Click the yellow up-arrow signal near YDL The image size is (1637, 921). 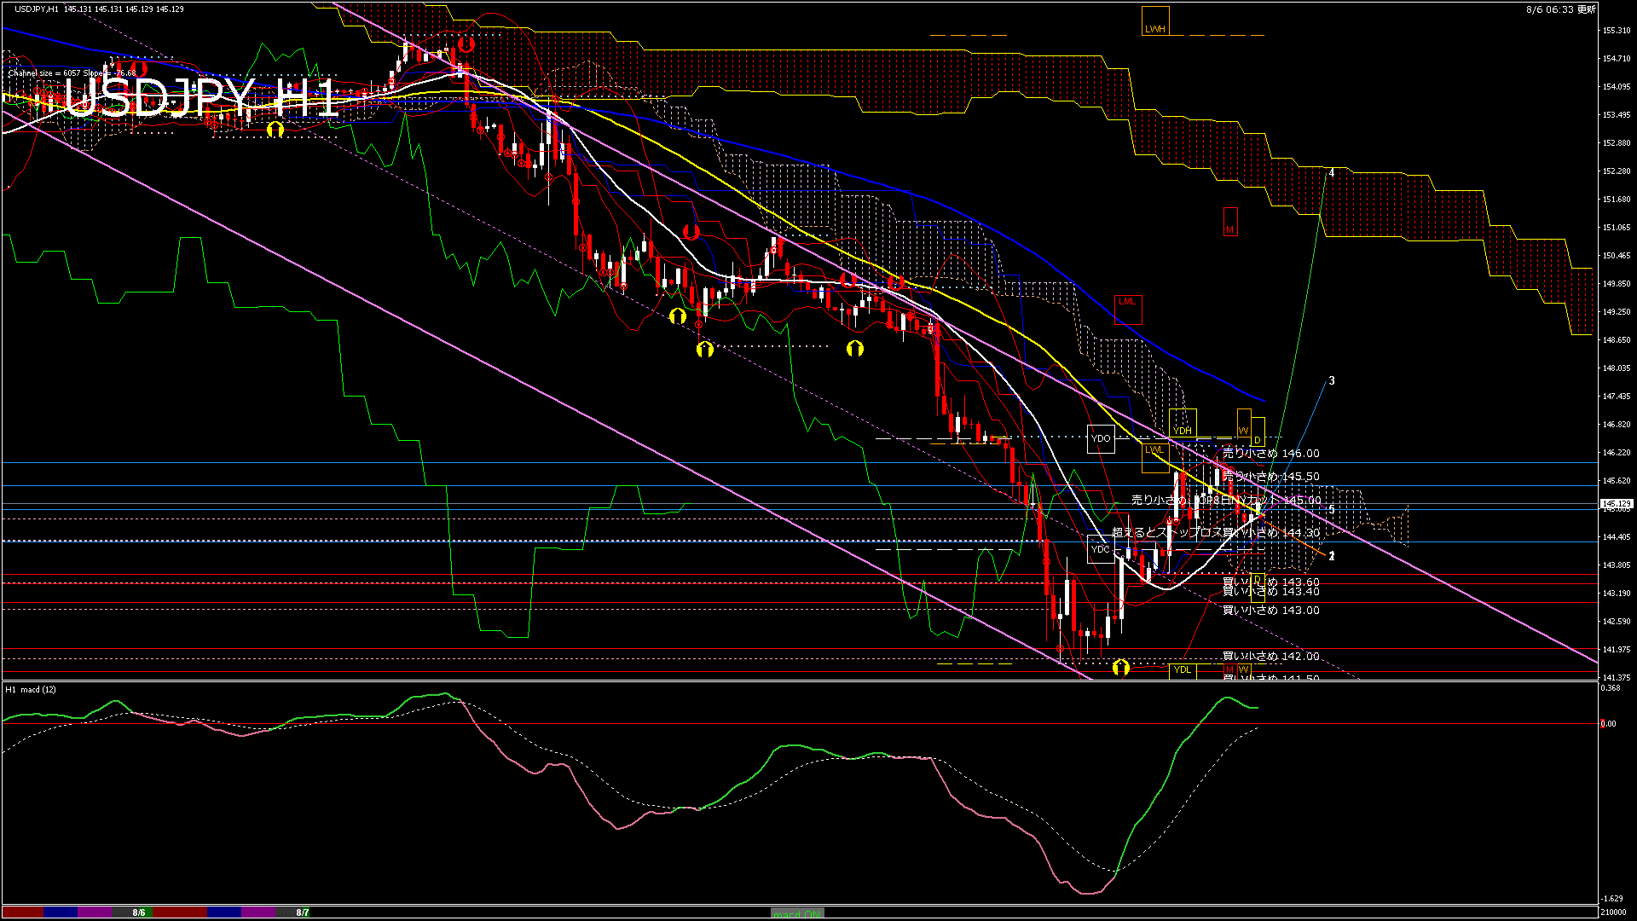(x=1121, y=668)
